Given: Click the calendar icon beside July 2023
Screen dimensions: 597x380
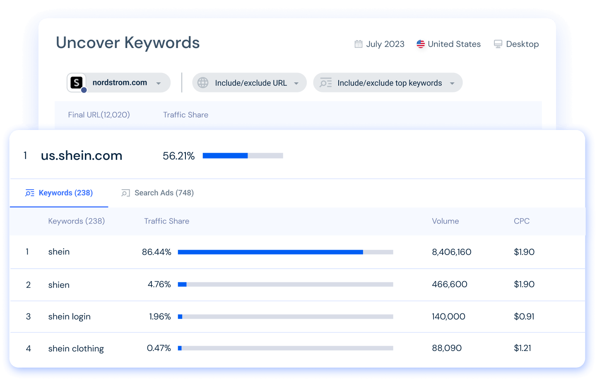Looking at the screenshot, I should pyautogui.click(x=359, y=44).
